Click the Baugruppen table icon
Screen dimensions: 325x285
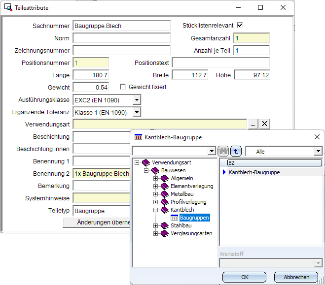[174, 218]
